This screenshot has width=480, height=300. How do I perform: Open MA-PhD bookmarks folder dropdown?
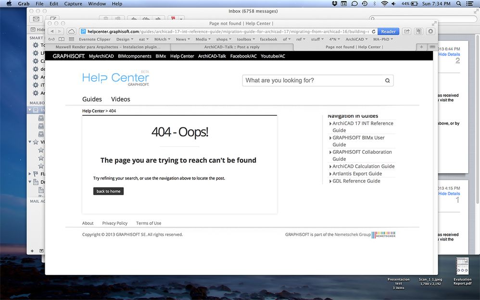[383, 39]
